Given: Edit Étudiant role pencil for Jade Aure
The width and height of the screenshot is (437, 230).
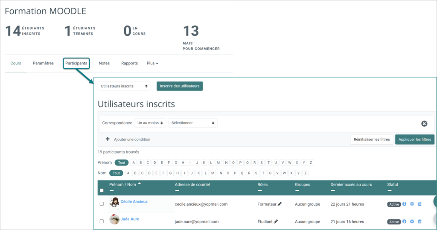Looking at the screenshot, I should coord(276,221).
